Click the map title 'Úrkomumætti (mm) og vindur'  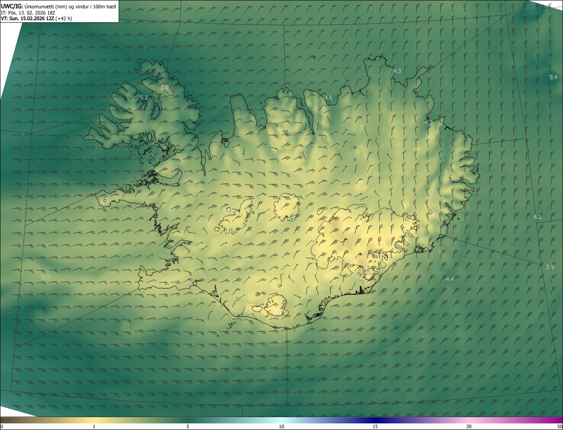57,6
